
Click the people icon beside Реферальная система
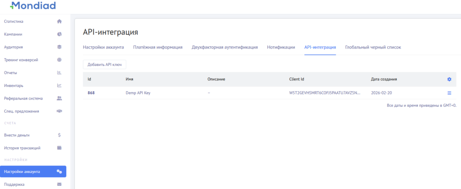59,98
